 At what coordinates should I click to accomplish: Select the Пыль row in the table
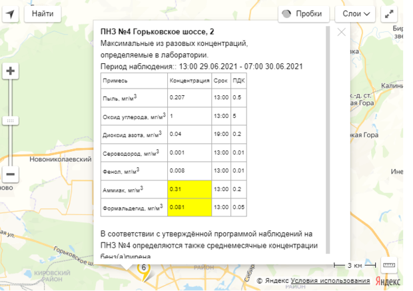pyautogui.click(x=133, y=98)
